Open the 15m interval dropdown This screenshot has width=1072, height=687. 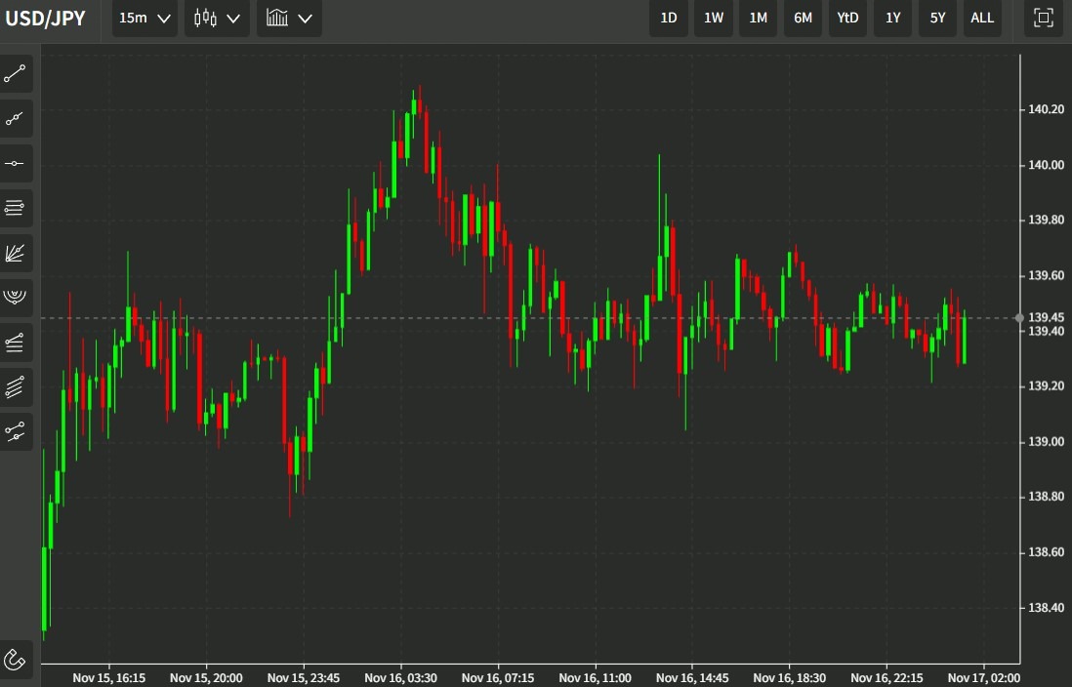click(x=144, y=18)
